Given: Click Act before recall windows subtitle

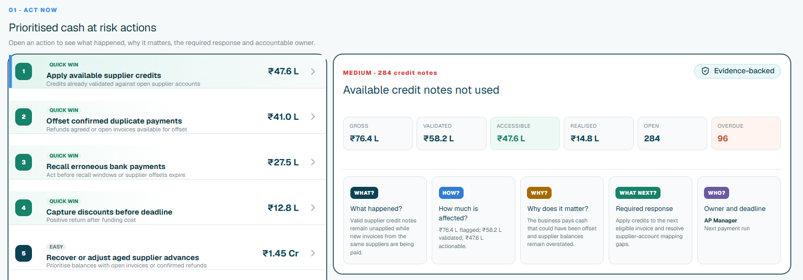Looking at the screenshot, I should (116, 175).
